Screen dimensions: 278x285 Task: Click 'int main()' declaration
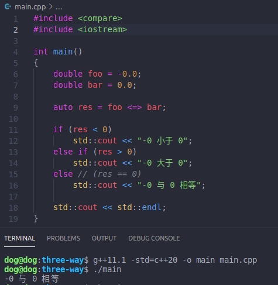(x=58, y=52)
